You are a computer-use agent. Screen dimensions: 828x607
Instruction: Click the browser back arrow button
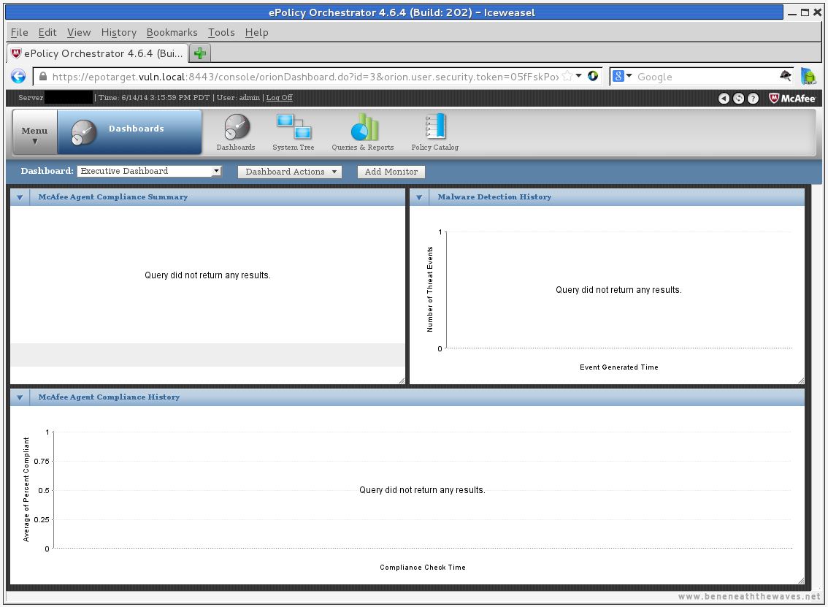18,77
